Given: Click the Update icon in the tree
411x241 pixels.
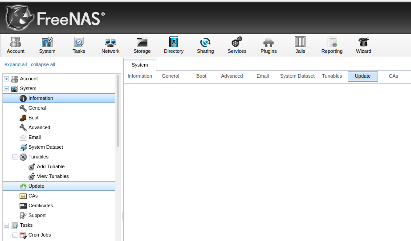Looking at the screenshot, I should point(23,186).
